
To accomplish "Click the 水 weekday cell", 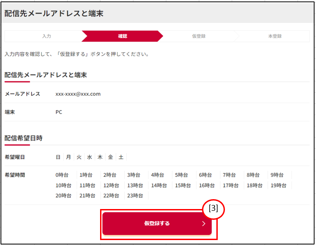I will [89, 157].
